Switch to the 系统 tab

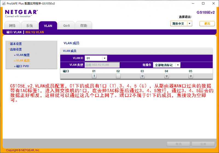30,26
